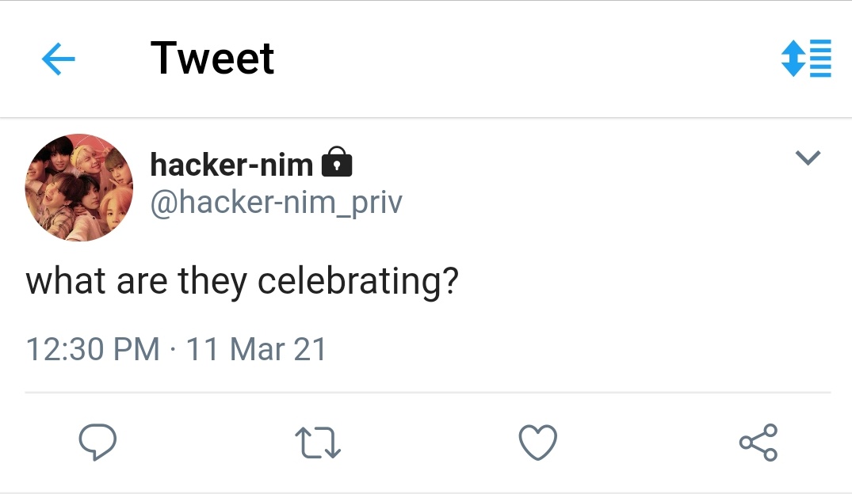852x494 pixels.
Task: Click the padlock icon beside hacker-nim
Action: (x=336, y=163)
